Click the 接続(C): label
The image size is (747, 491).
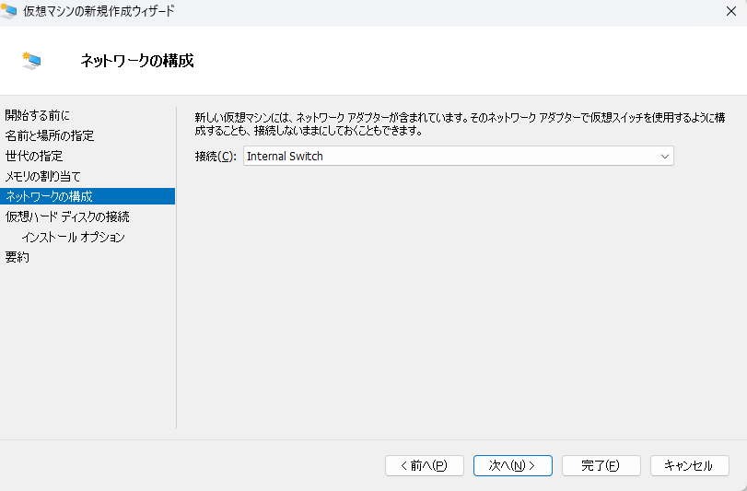pyautogui.click(x=216, y=157)
